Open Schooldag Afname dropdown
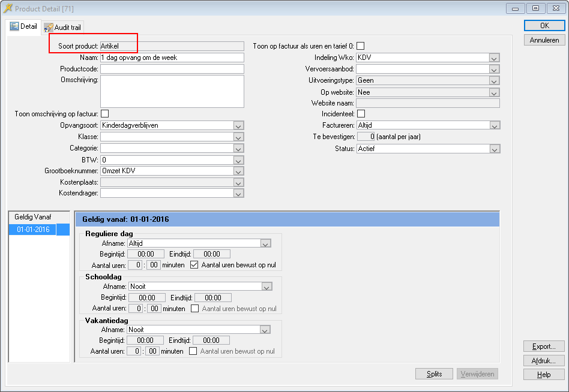Screen dimensions: 569x392 tap(266, 287)
